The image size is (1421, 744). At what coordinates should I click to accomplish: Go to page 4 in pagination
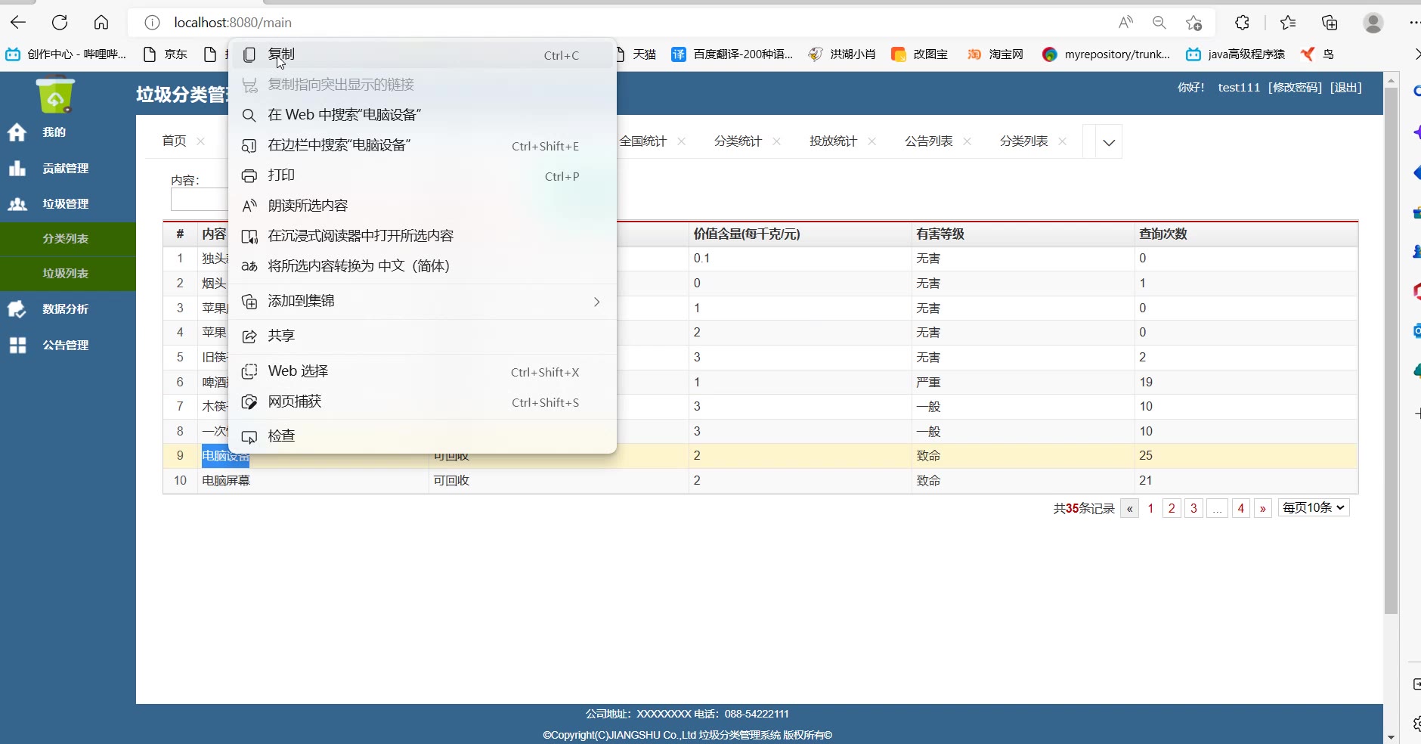click(1240, 508)
